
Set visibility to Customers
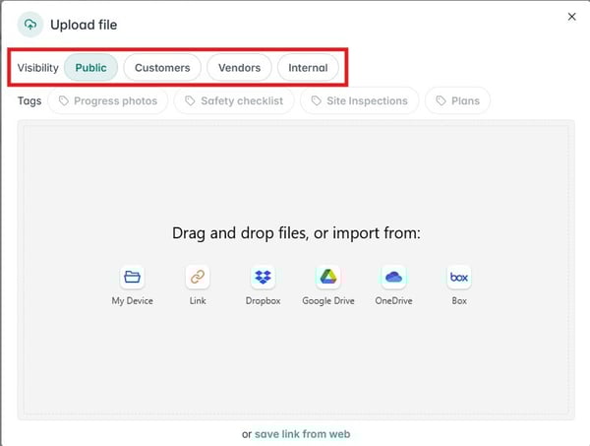point(162,68)
